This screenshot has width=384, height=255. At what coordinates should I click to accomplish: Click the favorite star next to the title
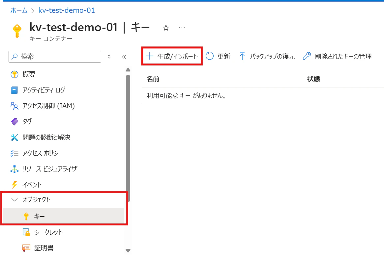pos(166,28)
